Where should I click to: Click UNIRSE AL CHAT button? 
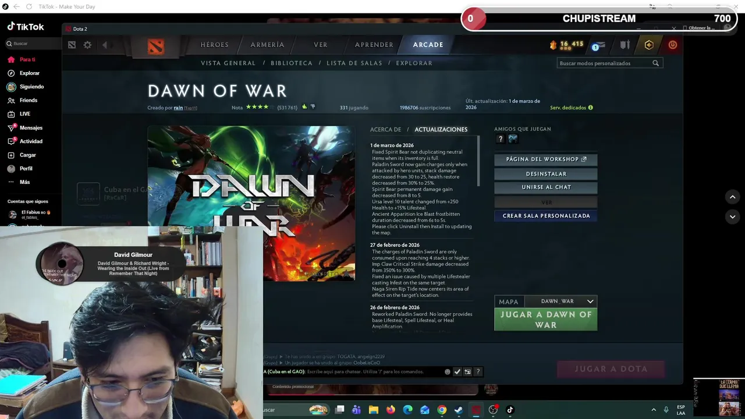click(545, 187)
